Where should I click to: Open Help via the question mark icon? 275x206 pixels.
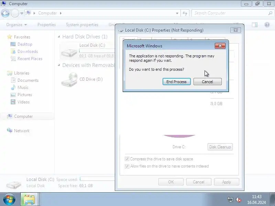point(267,25)
